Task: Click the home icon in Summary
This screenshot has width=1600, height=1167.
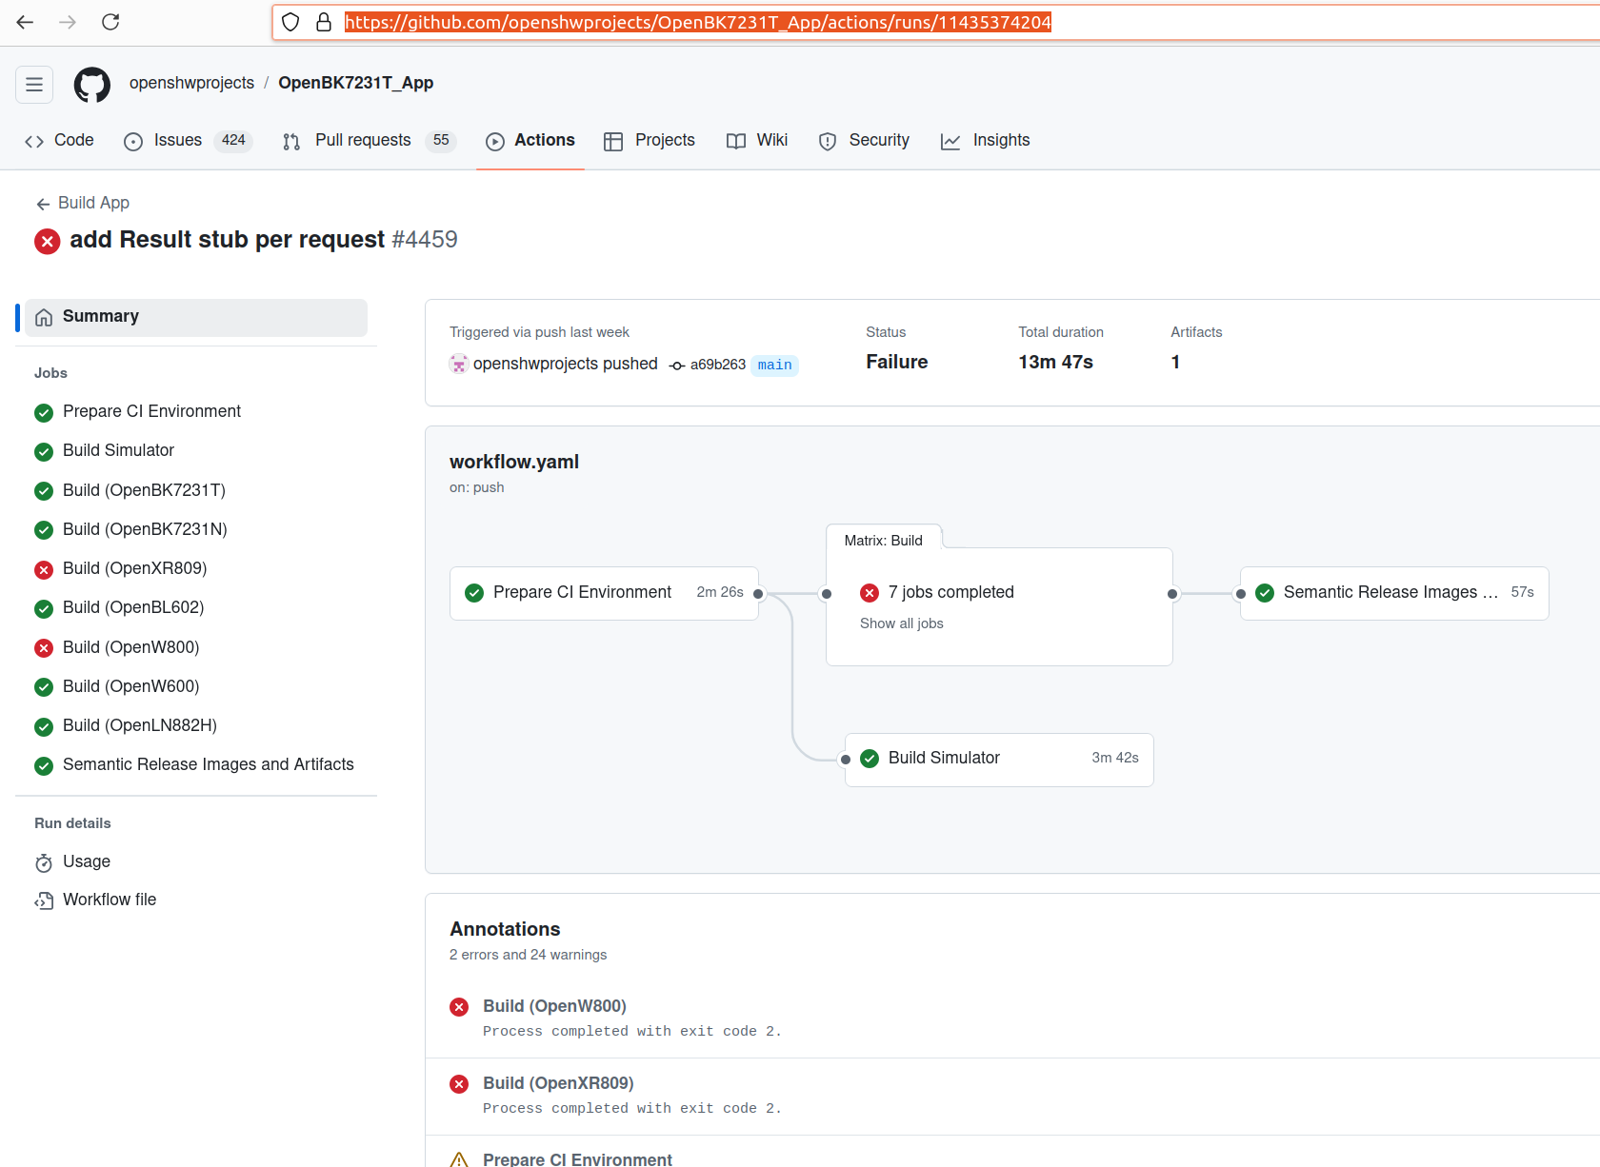Action: (x=44, y=318)
